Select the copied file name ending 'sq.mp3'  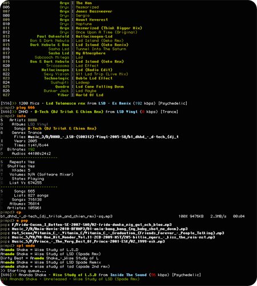click(x=57, y=217)
